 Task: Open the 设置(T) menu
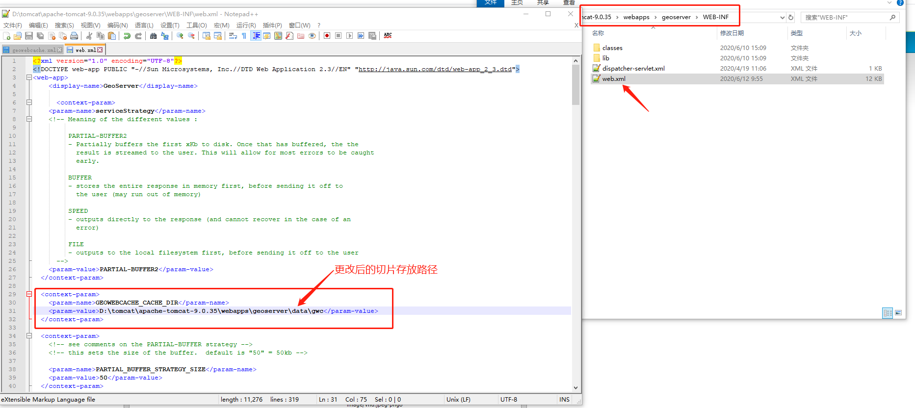[170, 25]
